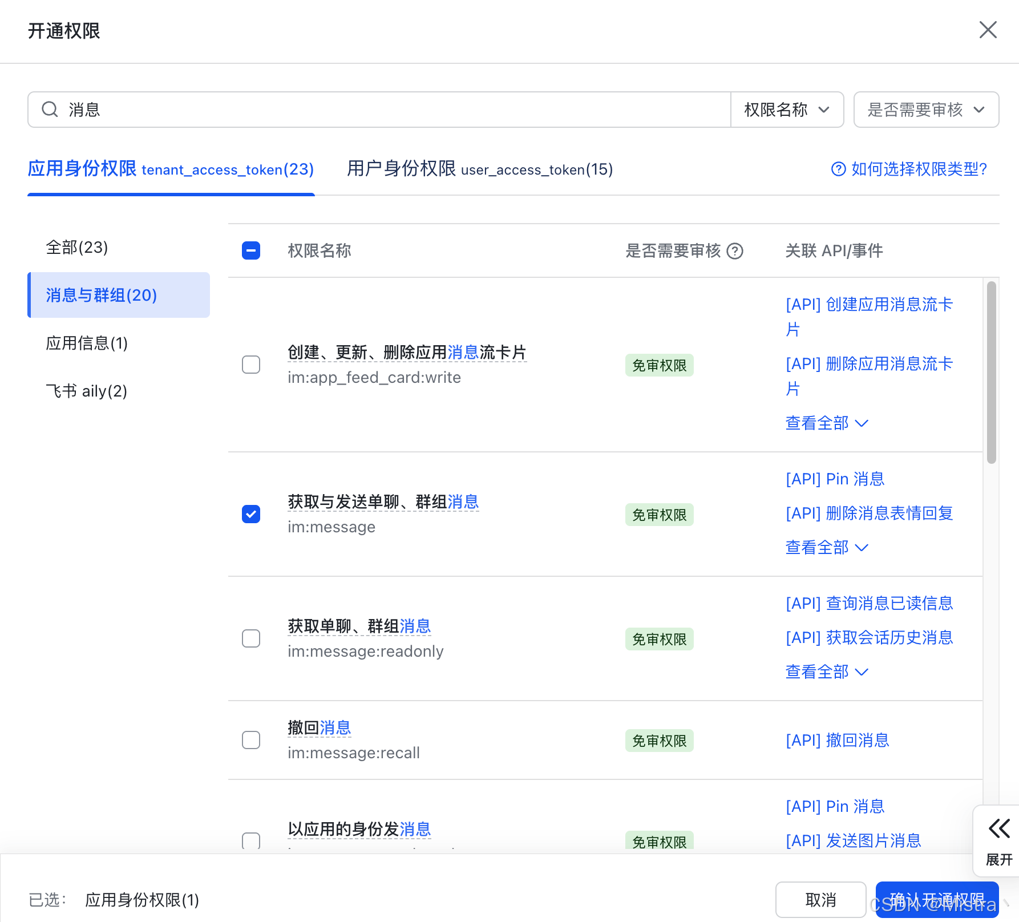Image resolution: width=1019 pixels, height=922 pixels.
Task: Check the 撤回消息 permission checkbox
Action: (x=250, y=740)
